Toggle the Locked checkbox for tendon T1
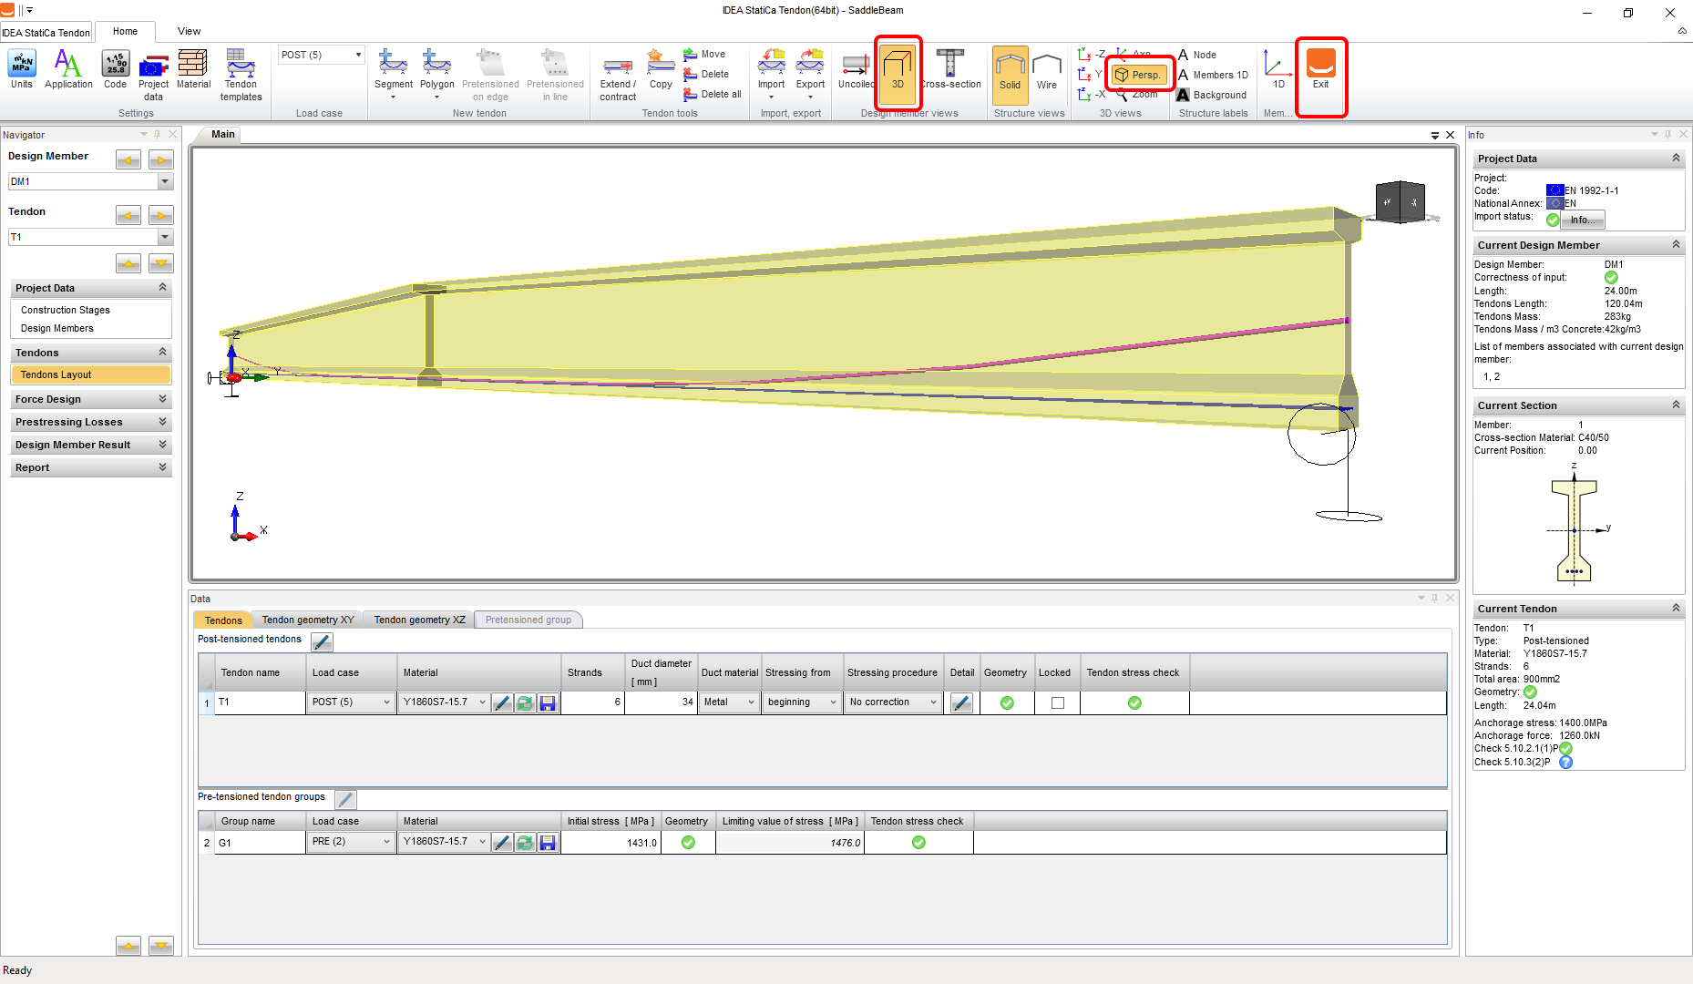1693x984 pixels. click(1057, 702)
